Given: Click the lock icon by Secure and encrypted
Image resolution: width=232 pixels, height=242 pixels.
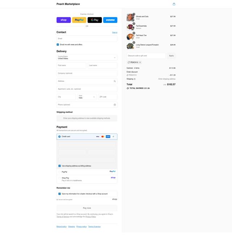Looking at the screenshot, I should coord(57,200).
